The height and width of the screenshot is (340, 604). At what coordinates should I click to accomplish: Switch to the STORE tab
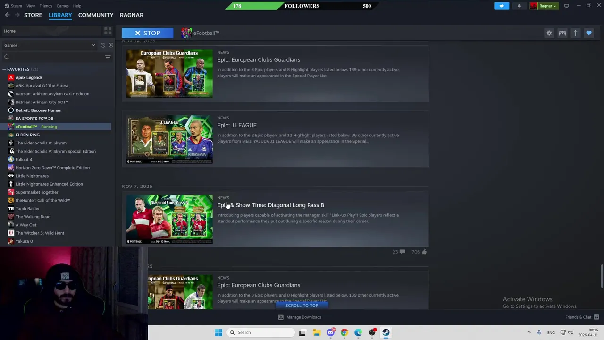coord(33,15)
